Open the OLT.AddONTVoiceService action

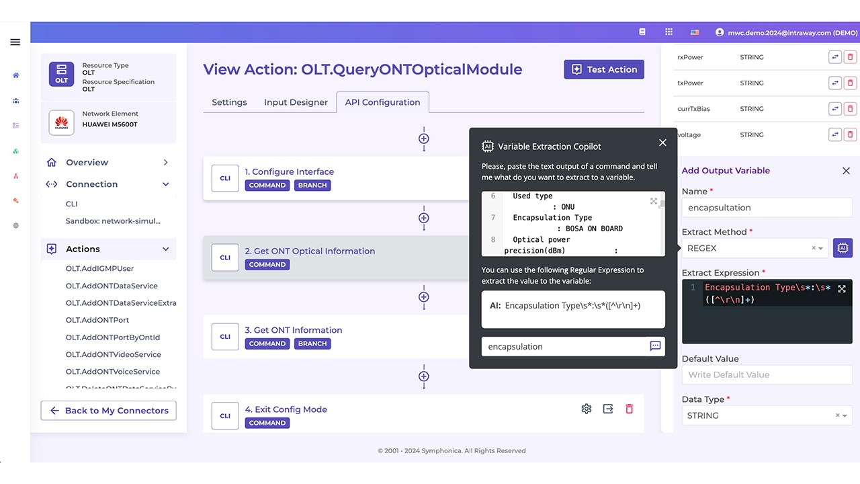coord(113,372)
